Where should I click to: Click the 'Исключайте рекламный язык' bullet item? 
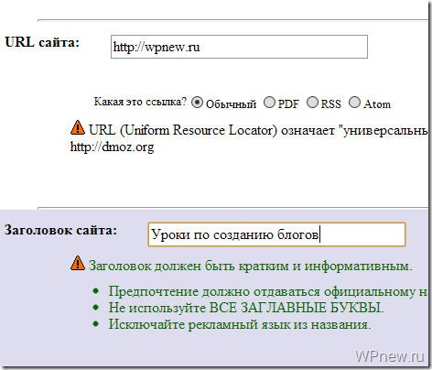click(240, 324)
